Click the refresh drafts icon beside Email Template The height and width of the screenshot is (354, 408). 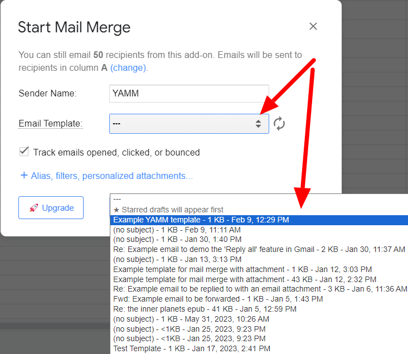tap(279, 124)
